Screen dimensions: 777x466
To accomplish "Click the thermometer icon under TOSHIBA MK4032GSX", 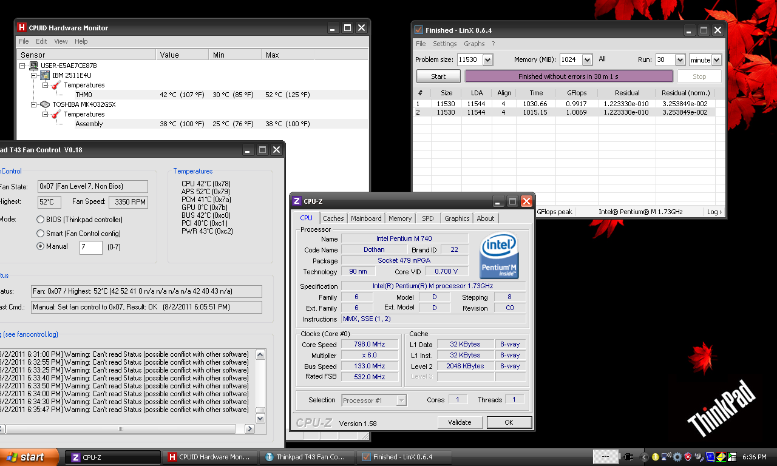I will pos(57,114).
